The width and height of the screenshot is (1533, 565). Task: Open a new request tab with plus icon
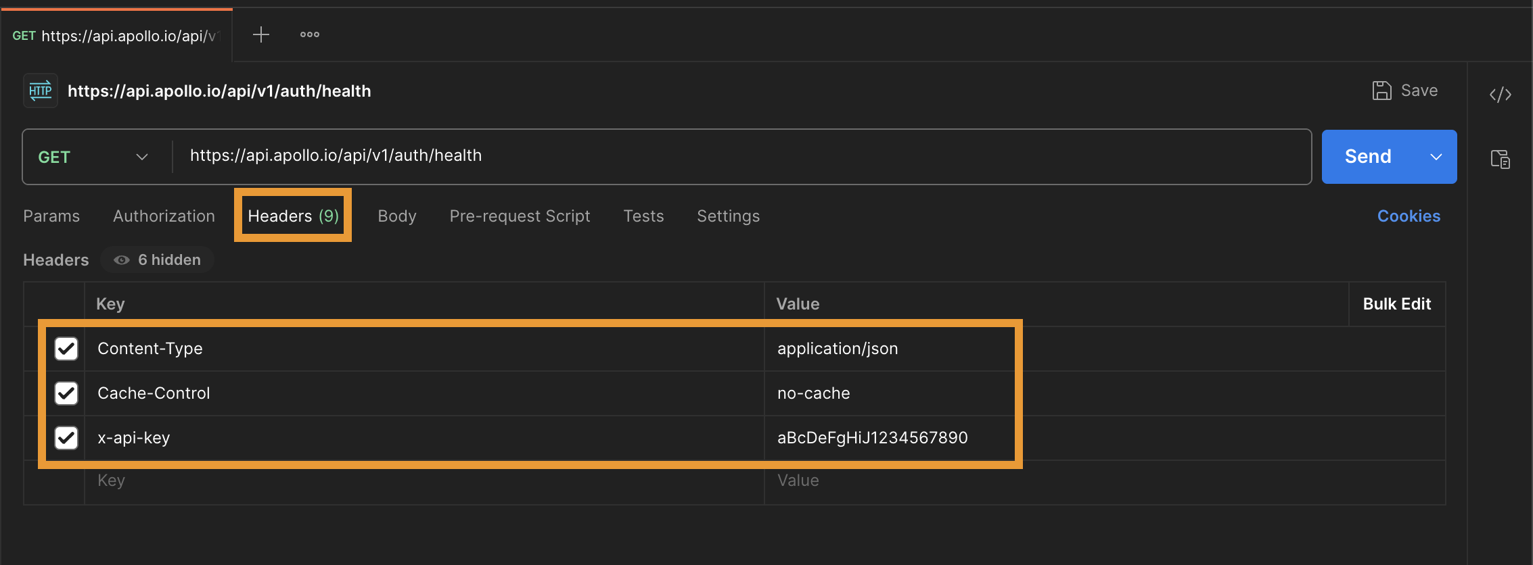261,34
